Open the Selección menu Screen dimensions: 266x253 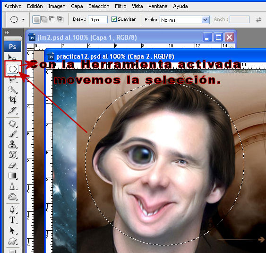click(x=99, y=6)
